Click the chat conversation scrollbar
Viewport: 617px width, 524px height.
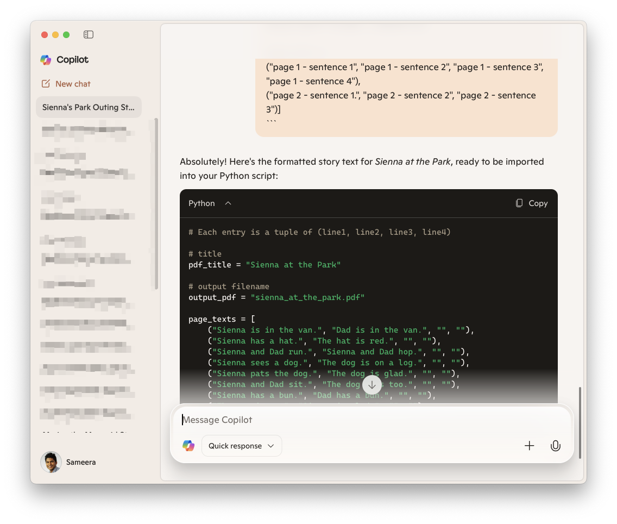(580, 423)
